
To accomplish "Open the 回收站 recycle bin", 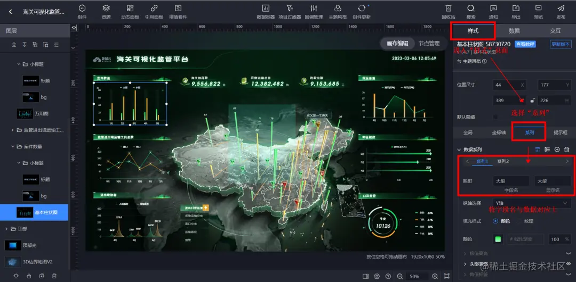I will click(x=449, y=12).
